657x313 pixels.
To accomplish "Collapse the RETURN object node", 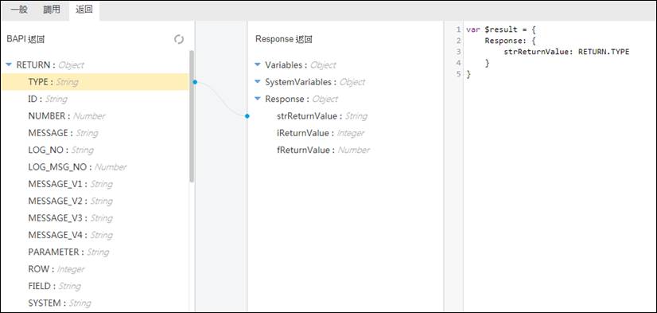I will click(9, 65).
